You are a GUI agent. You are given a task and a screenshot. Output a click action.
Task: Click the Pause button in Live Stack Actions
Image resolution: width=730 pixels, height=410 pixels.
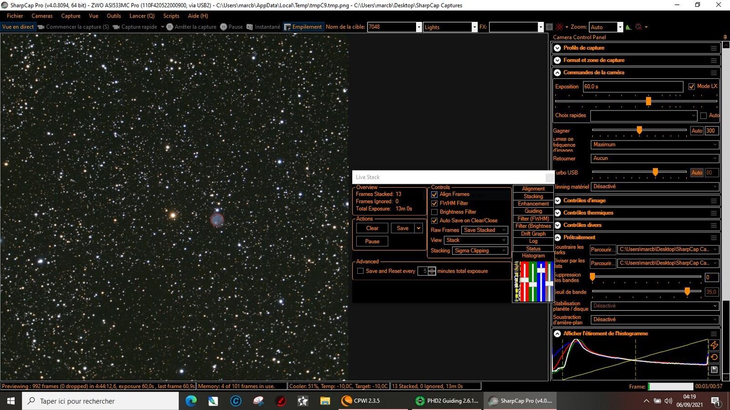372,241
